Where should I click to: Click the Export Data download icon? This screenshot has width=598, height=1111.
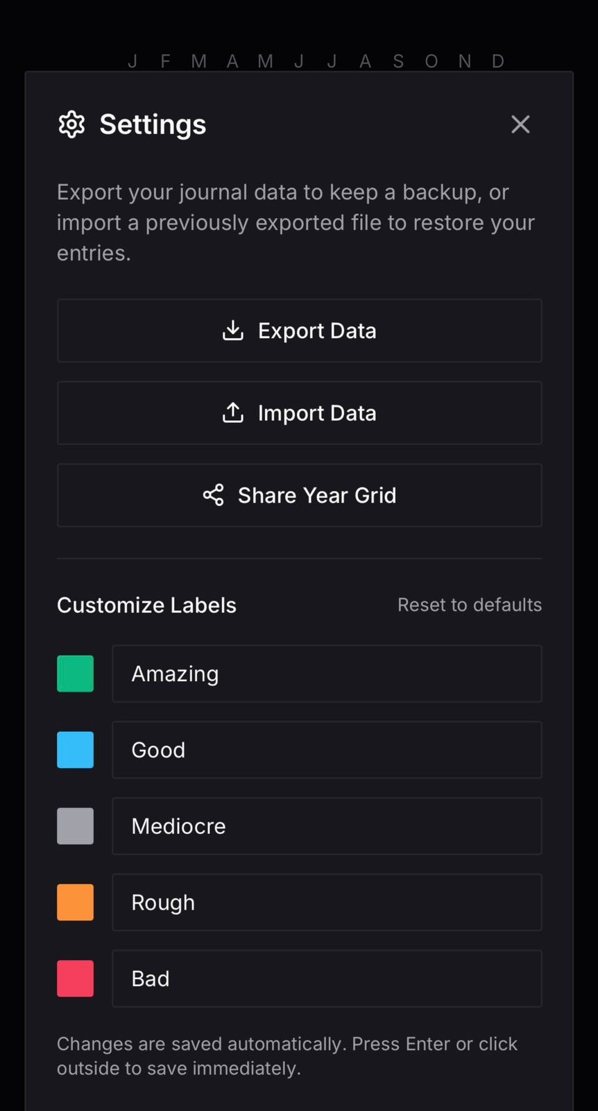point(233,331)
